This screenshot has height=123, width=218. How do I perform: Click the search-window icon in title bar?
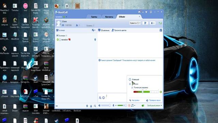tap(151, 12)
